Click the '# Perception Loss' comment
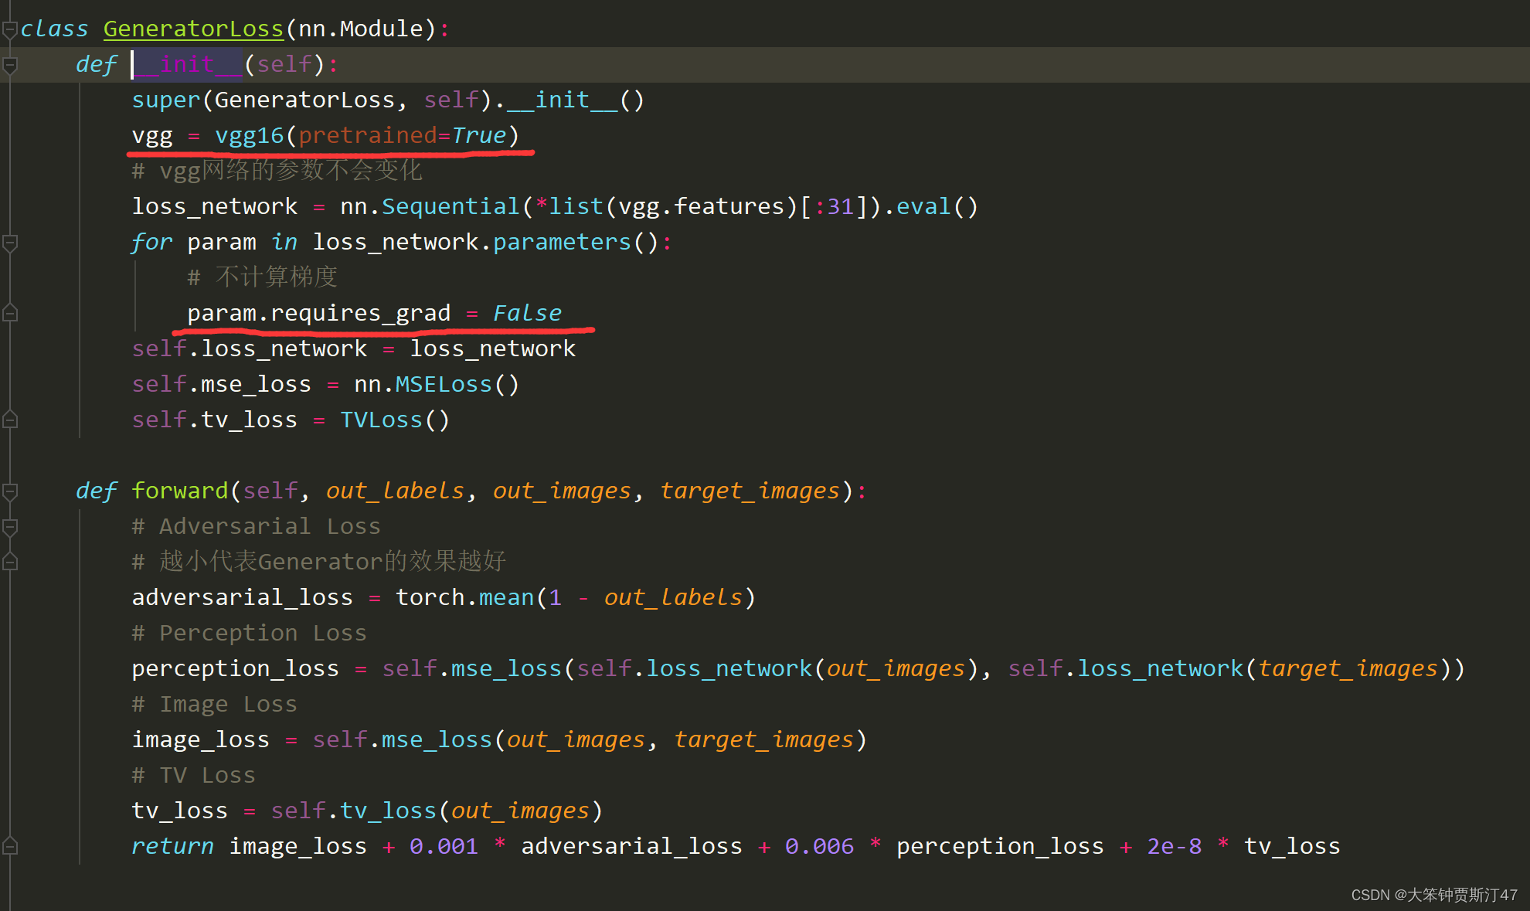Screen dimensions: 1530x911 click(x=249, y=634)
